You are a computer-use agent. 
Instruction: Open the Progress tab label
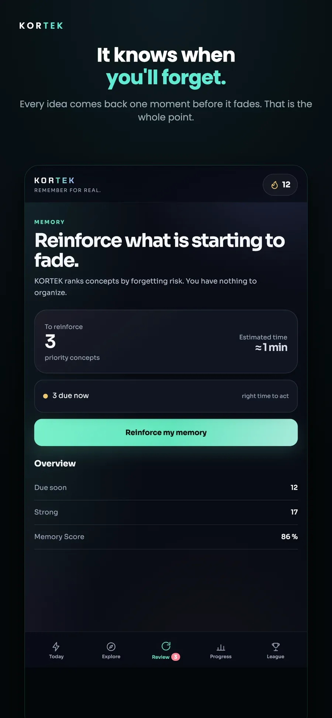[221, 656]
